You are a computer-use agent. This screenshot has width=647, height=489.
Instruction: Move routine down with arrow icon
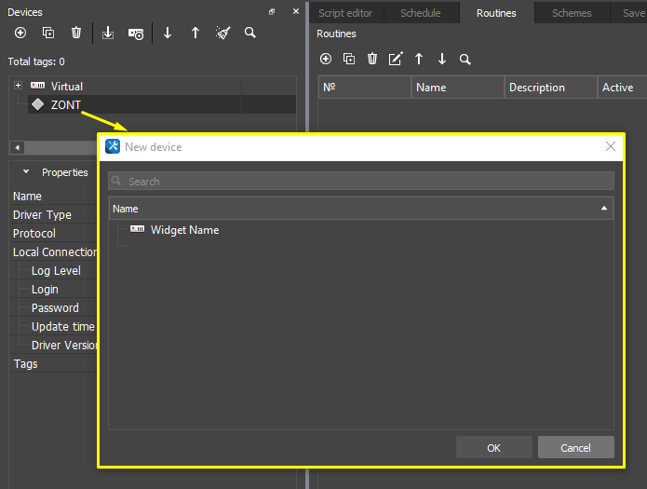[442, 59]
